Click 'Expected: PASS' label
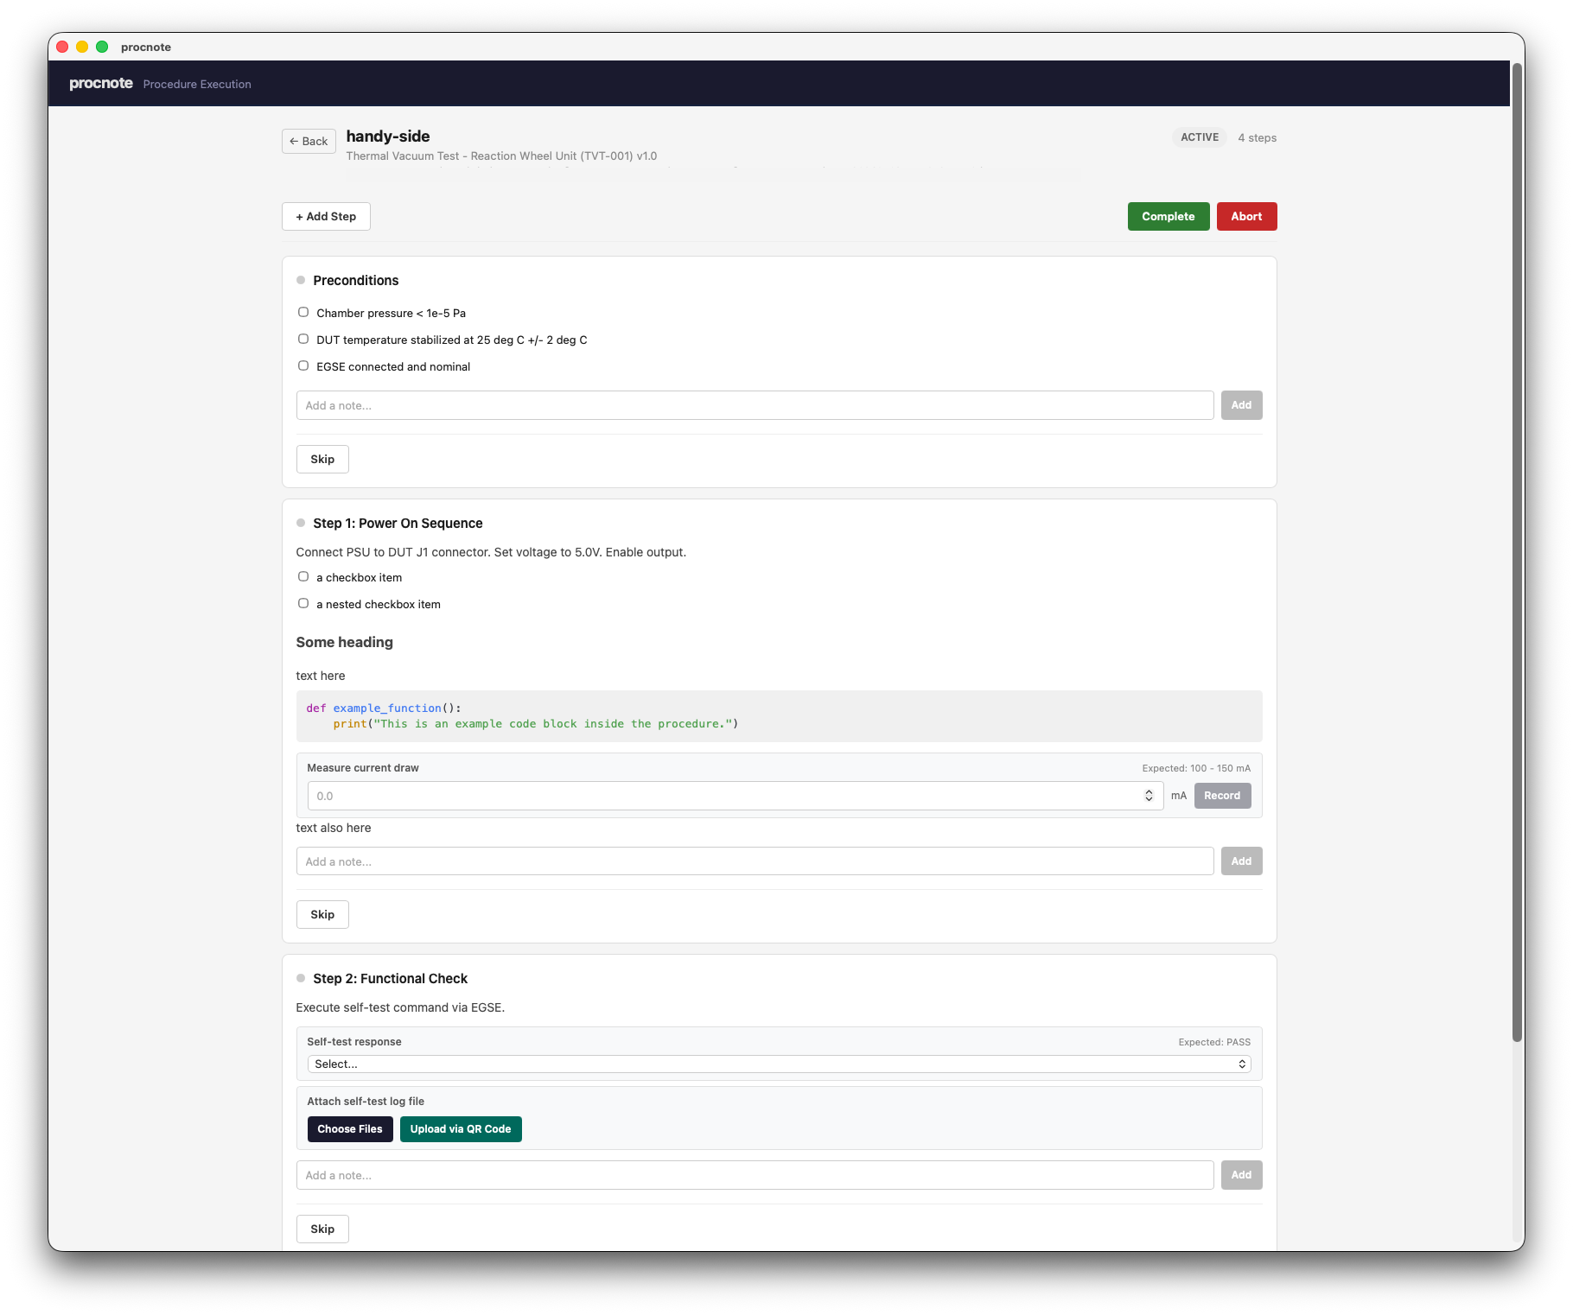 [1214, 1042]
